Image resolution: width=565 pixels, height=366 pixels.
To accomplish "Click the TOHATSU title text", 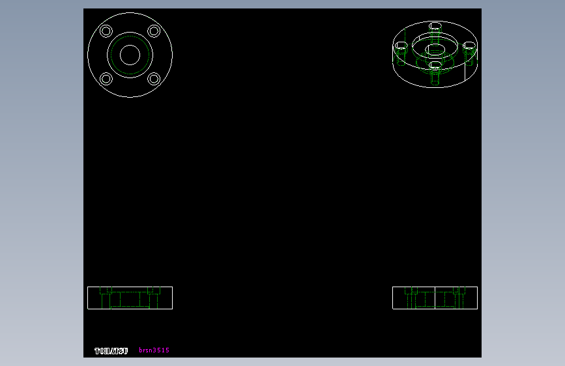I will [111, 351].
